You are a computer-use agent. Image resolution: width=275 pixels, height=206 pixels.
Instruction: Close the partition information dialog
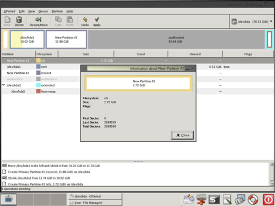point(182,135)
